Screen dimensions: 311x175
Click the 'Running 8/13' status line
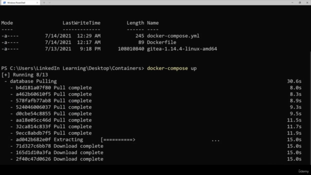[x=25, y=75]
